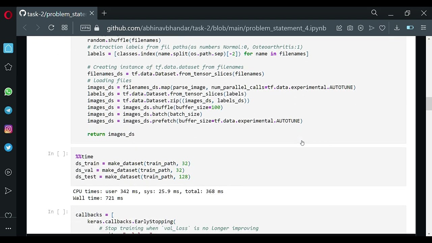The image size is (432, 243).
Task: Toggle battery saver icon
Action: [x=410, y=28]
